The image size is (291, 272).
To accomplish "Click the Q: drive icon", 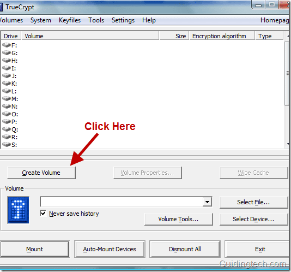I will [x=7, y=129].
